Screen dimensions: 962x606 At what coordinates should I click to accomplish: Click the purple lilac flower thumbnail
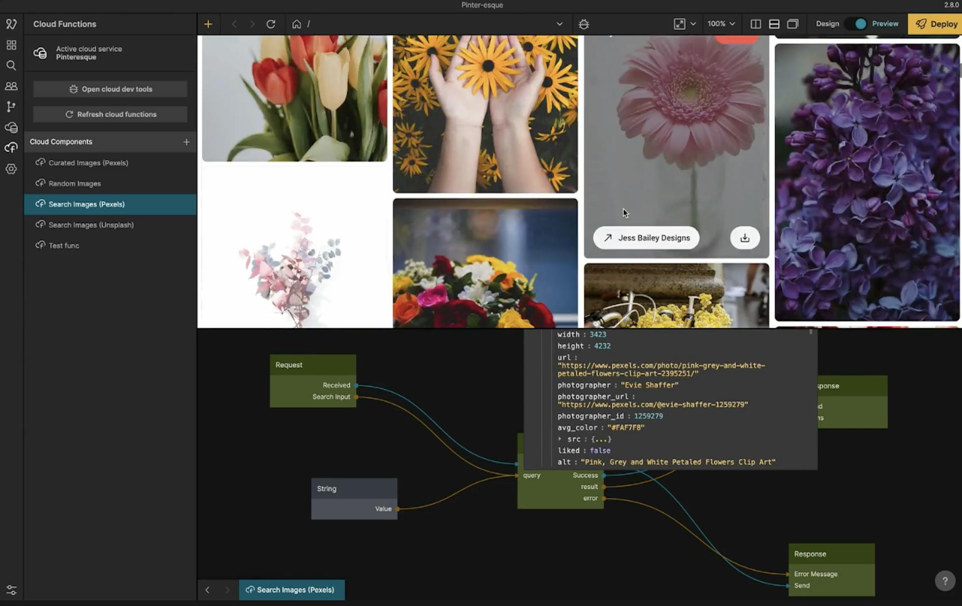[x=867, y=182]
